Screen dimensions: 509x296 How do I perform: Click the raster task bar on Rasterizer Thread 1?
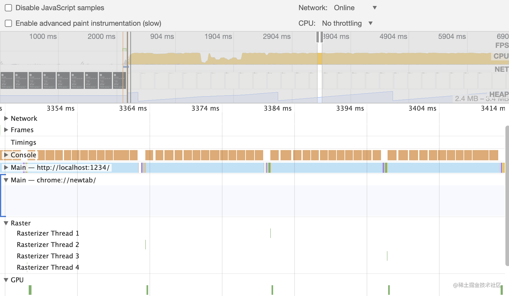pyautogui.click(x=270, y=233)
